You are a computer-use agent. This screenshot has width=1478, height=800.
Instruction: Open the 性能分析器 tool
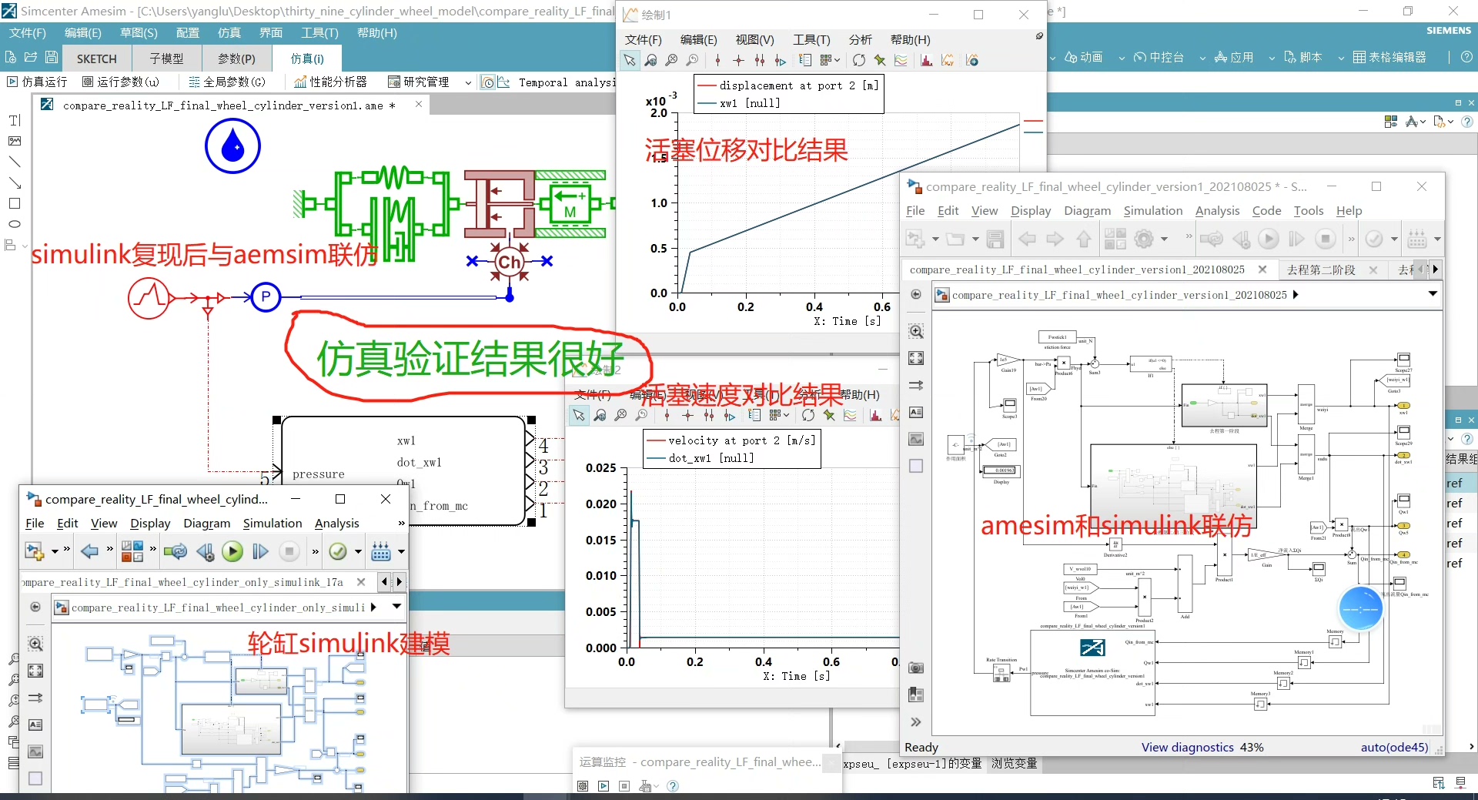pos(330,82)
